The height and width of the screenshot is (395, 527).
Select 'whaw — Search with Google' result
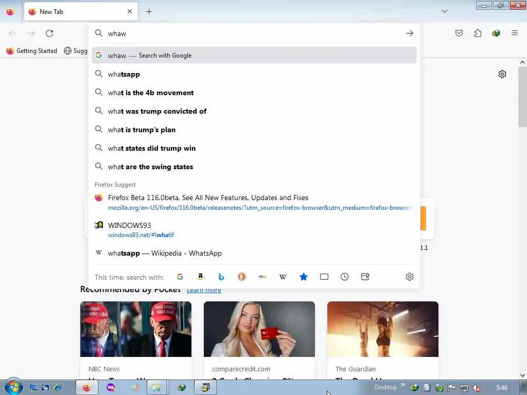pyautogui.click(x=254, y=56)
